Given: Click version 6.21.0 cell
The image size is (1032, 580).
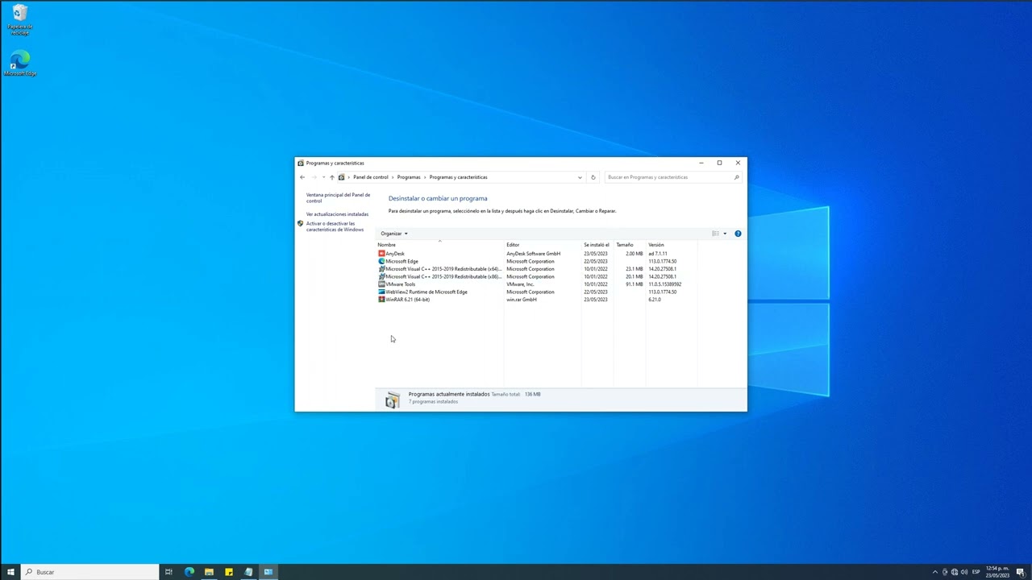Looking at the screenshot, I should click(x=655, y=300).
